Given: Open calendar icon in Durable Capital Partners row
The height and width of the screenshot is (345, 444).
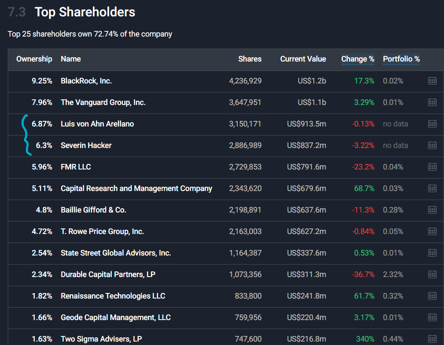Looking at the screenshot, I should [432, 274].
